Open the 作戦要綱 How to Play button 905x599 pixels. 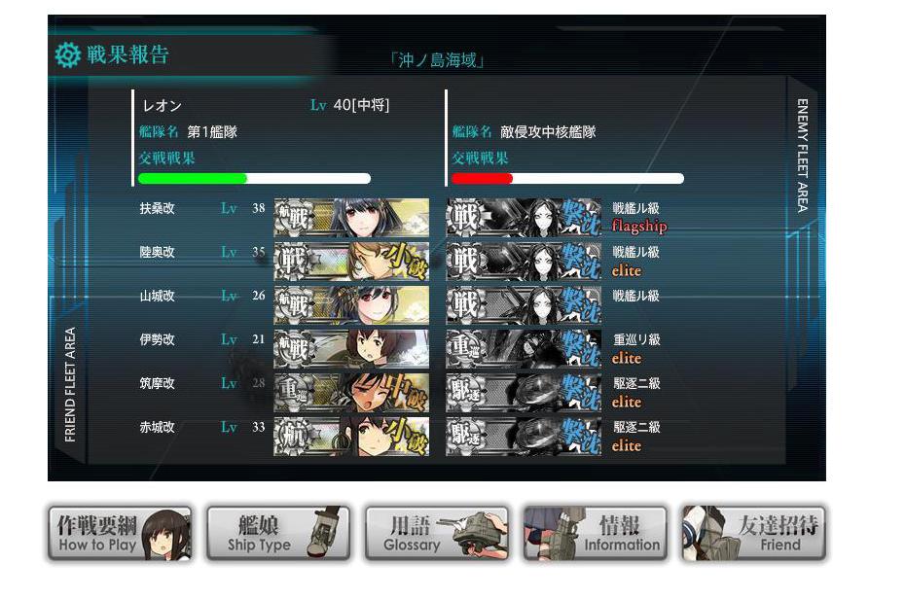(120, 533)
